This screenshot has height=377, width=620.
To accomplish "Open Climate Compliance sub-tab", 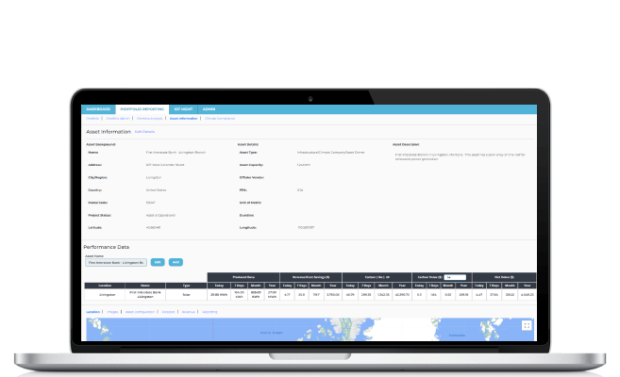I will 219,119.
